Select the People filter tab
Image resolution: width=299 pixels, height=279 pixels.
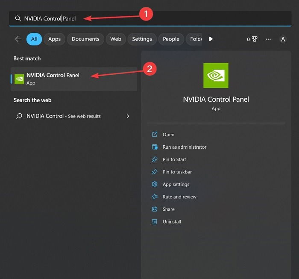[171, 39]
